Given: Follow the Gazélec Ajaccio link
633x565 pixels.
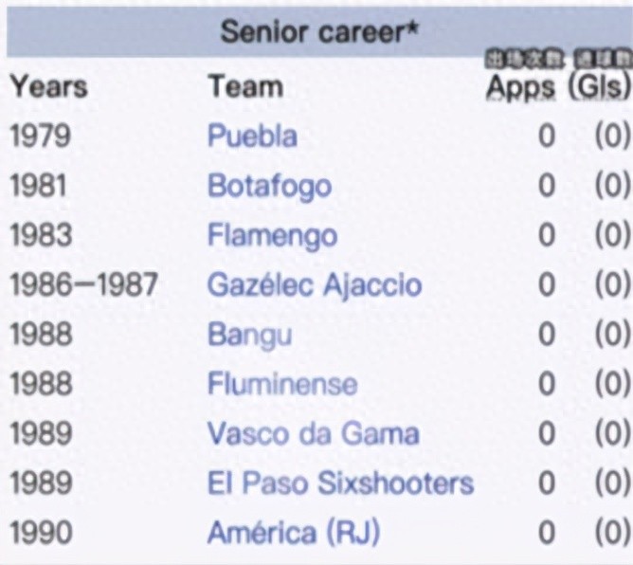Looking at the screenshot, I should (x=315, y=284).
